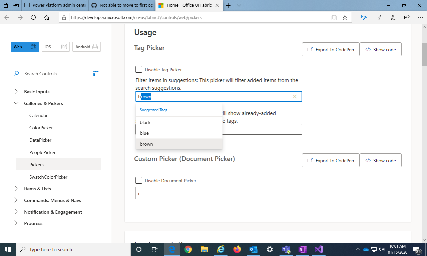Open the Show code panel
Viewport: 427px width, 256px height.
point(380,49)
